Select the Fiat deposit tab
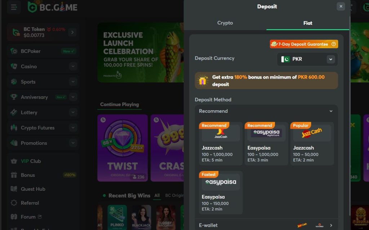Screen dimensions: 369x230 pos(307,23)
